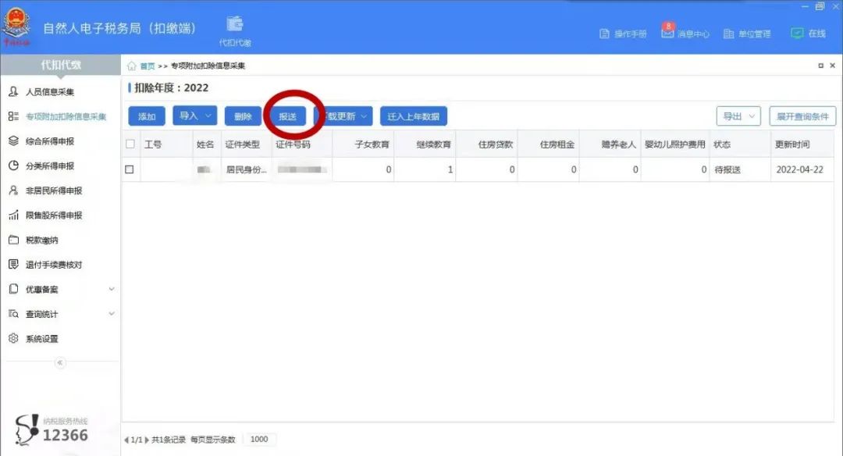Click the 代扣代缴 icon at the top

(x=234, y=23)
